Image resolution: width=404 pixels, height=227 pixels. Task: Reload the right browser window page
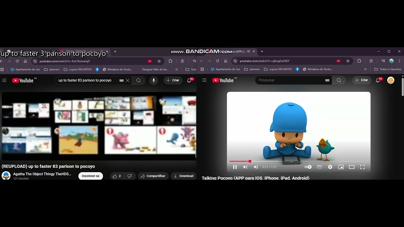(x=217, y=61)
